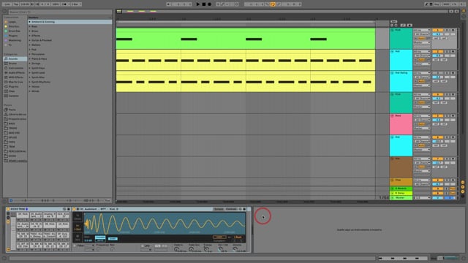The width and height of the screenshot is (468, 263).
Task: Start playback with the Play button
Action: click(x=198, y=4)
